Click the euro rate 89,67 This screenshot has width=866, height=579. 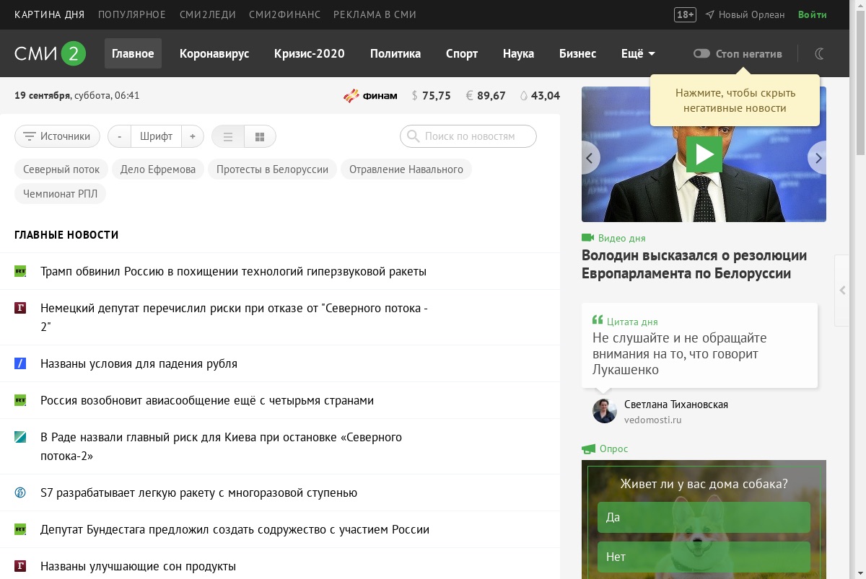pos(486,95)
